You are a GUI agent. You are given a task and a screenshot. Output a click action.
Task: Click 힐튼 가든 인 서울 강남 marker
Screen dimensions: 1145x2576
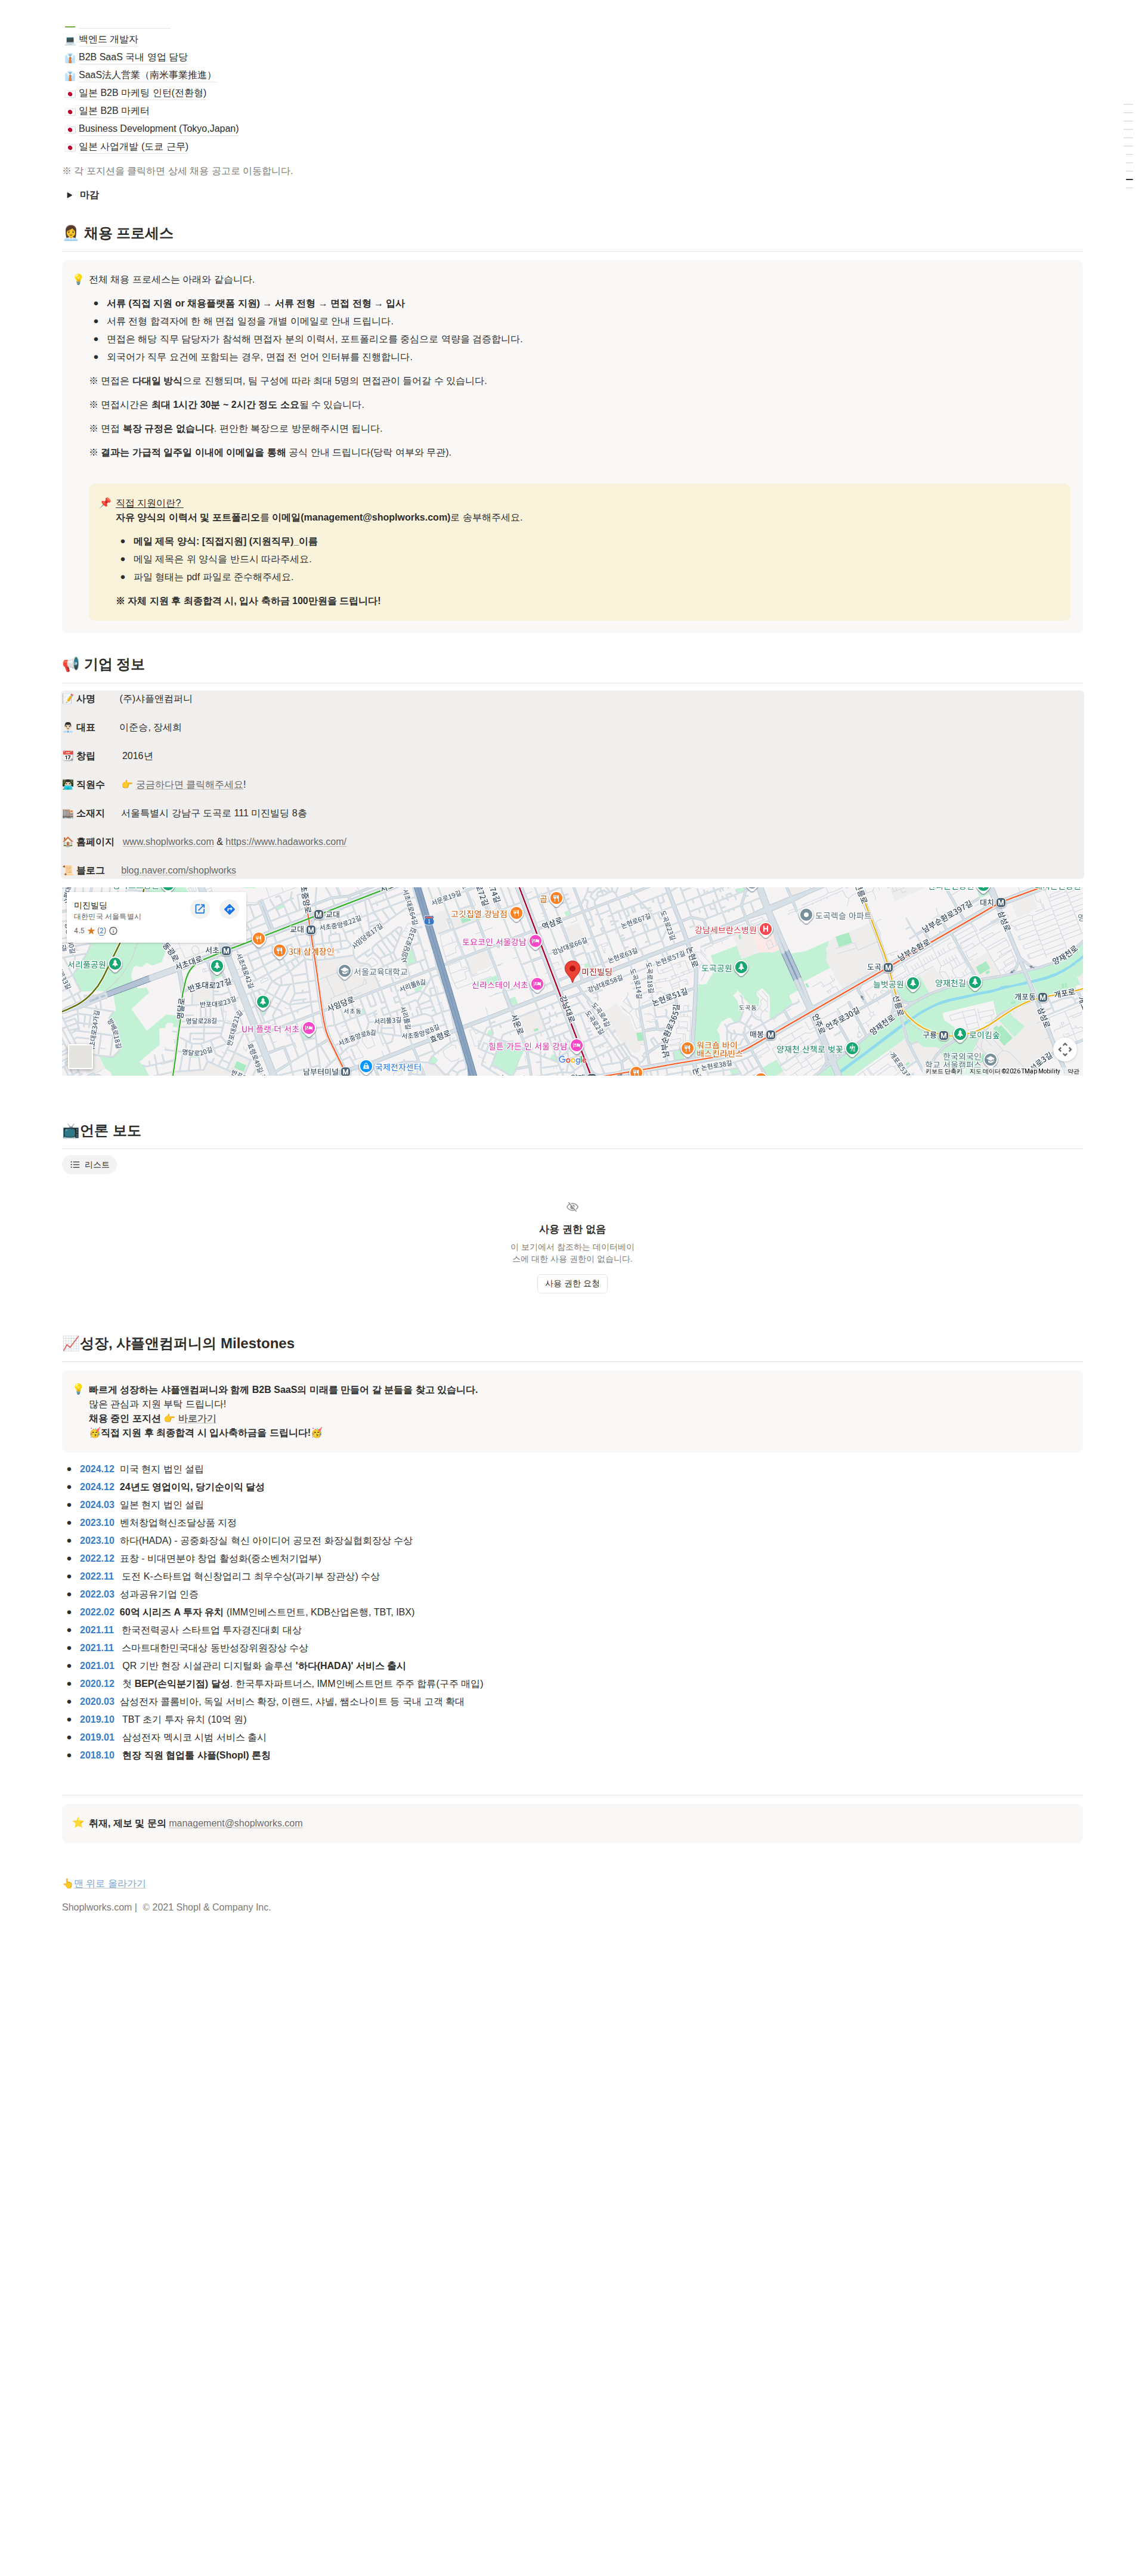(x=576, y=1045)
